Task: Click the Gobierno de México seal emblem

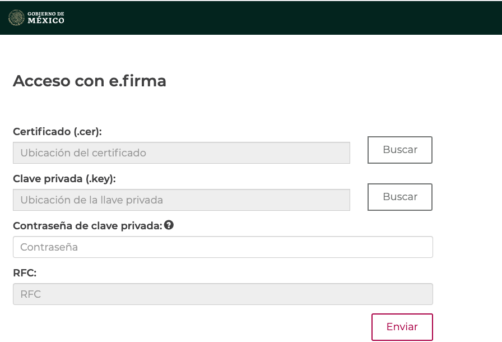Action: click(x=16, y=17)
